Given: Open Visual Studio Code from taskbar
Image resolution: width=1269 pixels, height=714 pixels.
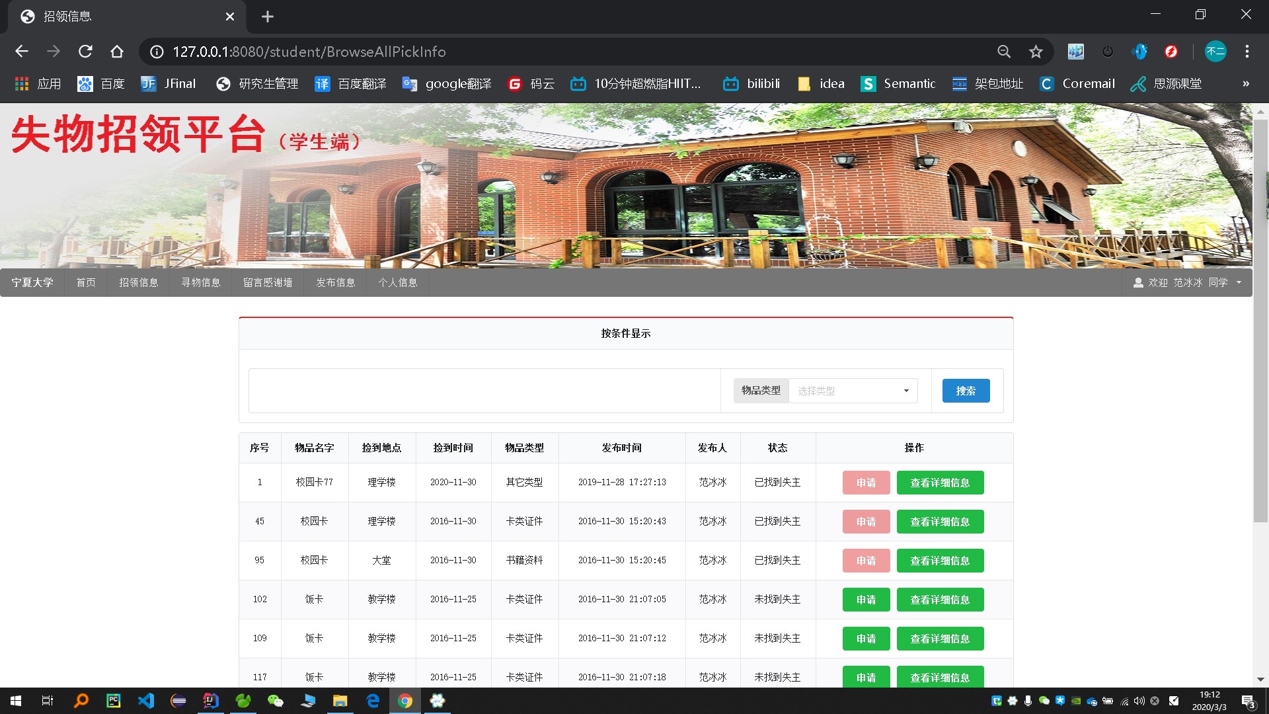Looking at the screenshot, I should [x=146, y=701].
